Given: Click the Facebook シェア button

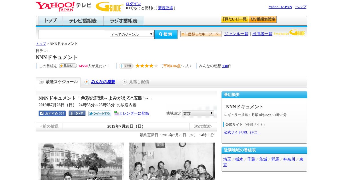Looking at the screenshot, I should pyautogui.click(x=77, y=113).
